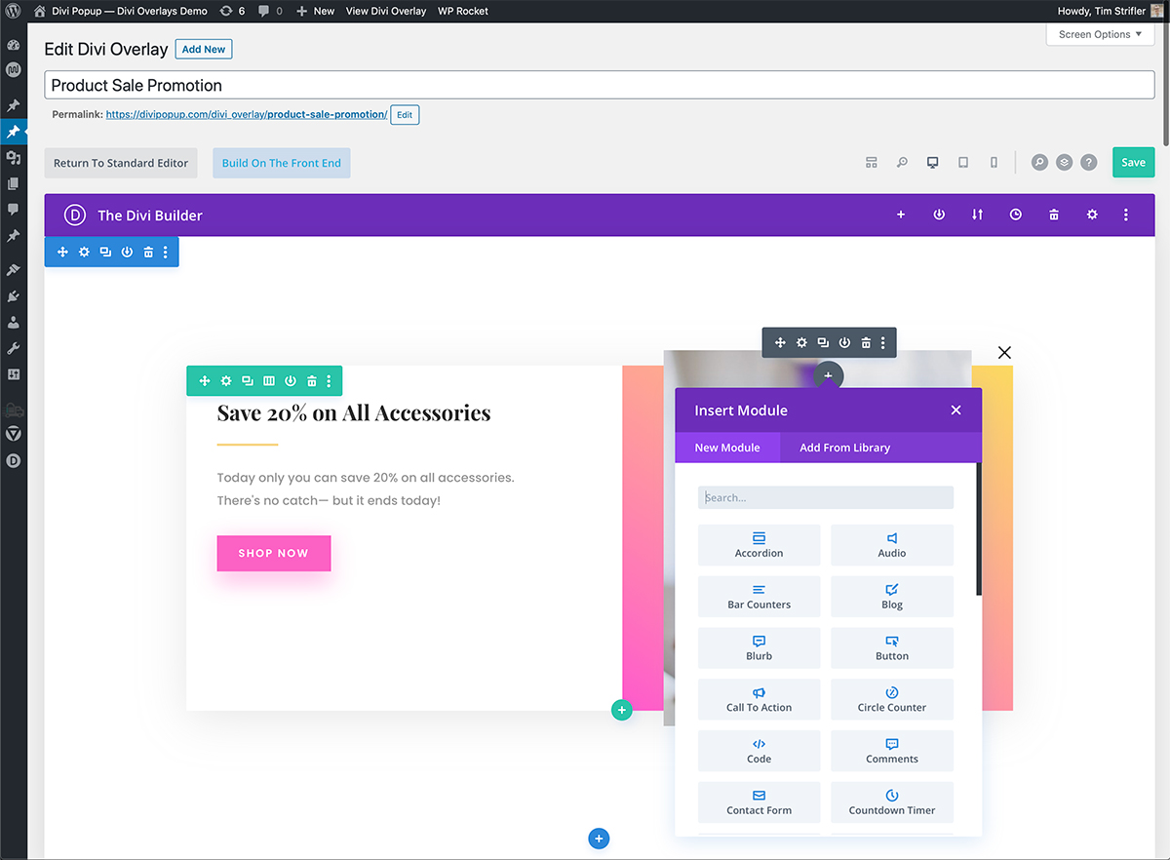
Task: Open blue section settings gear icon
Action: [84, 252]
